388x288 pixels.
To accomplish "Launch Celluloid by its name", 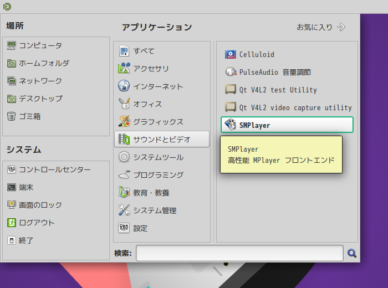I will coord(257,54).
